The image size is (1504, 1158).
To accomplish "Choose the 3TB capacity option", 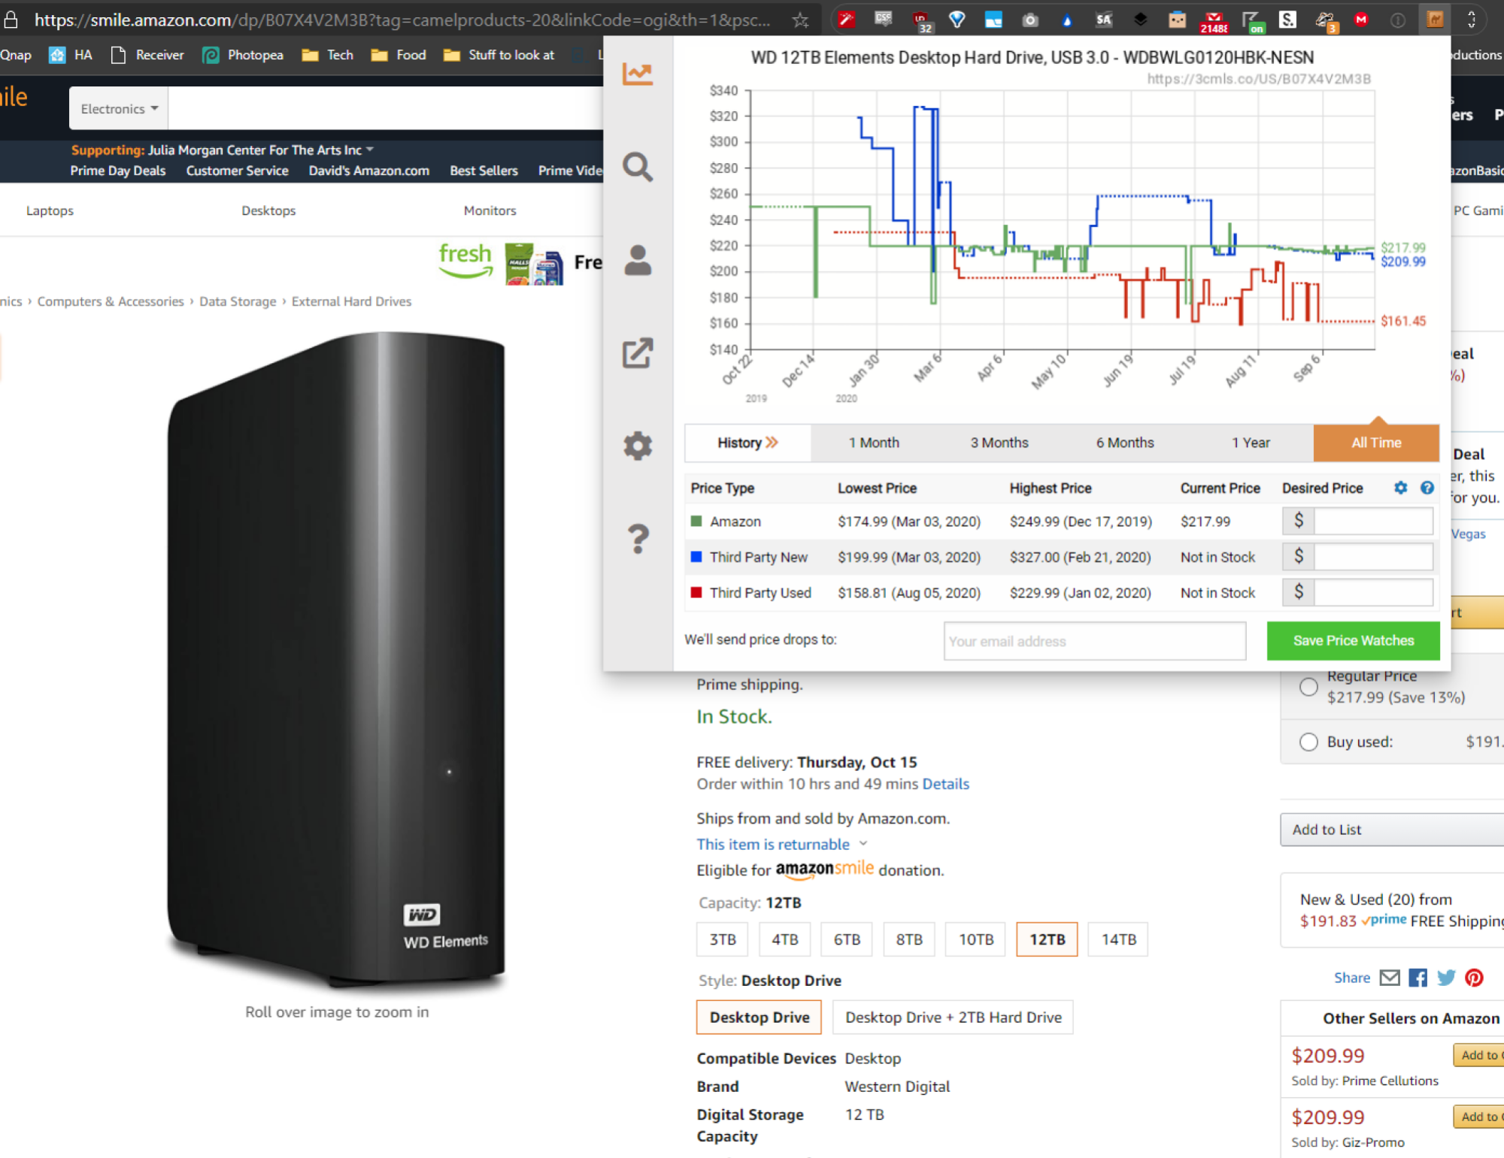I will tap(723, 939).
